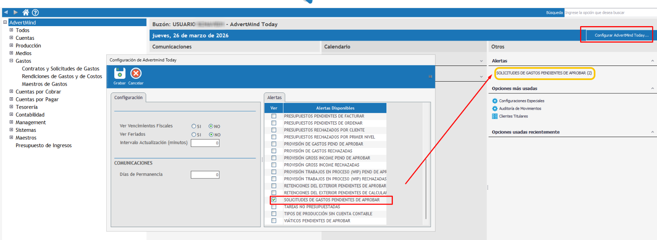Expand the Cuentas tree node
Viewport: 657px width, 240px height.
[11, 38]
